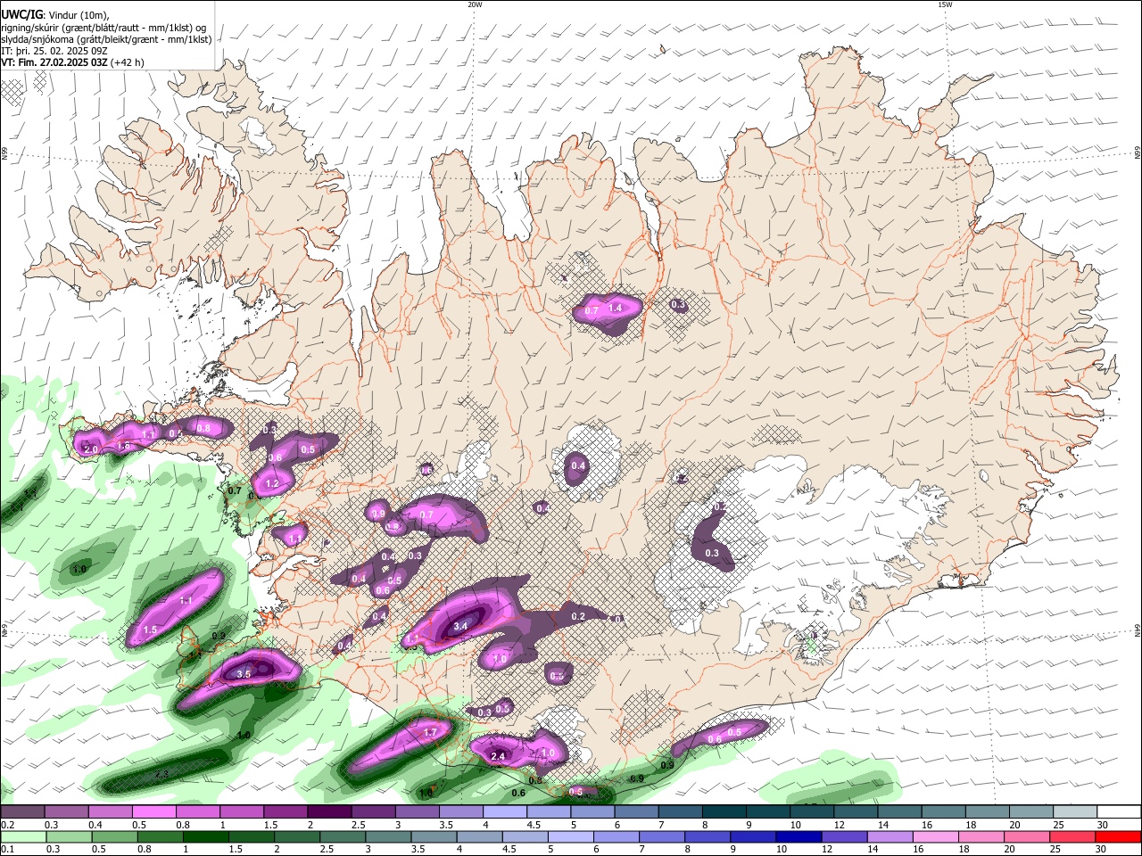The width and height of the screenshot is (1142, 856).
Task: Click the '1.7' snowfall value on the map
Action: click(x=430, y=733)
